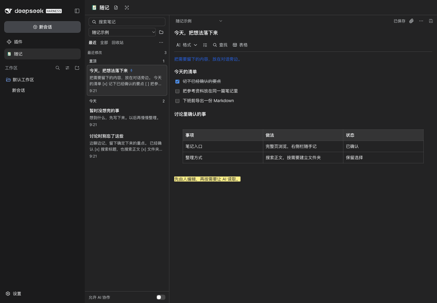This screenshot has height=303, width=437.
Task: Click the 搜索笔记 search field
Action: tap(127, 22)
